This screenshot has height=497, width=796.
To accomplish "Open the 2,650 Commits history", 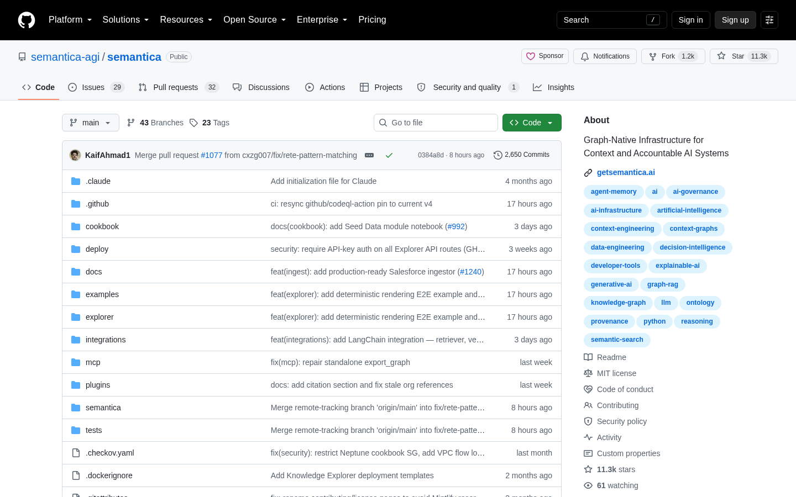I will (x=521, y=155).
